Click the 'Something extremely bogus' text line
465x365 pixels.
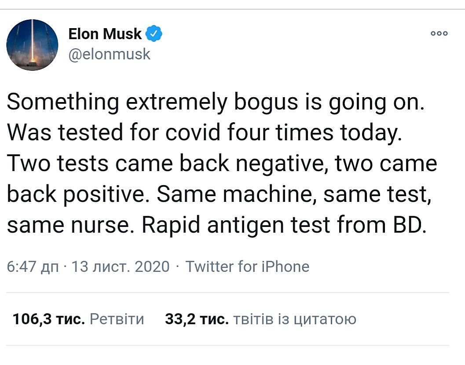coord(216,102)
